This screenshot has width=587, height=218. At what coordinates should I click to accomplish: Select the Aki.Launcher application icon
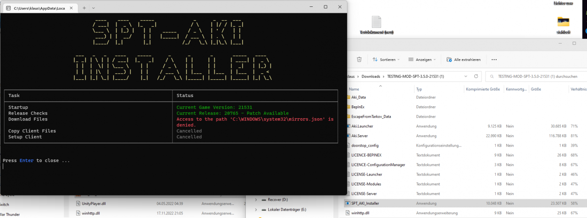[348, 126]
